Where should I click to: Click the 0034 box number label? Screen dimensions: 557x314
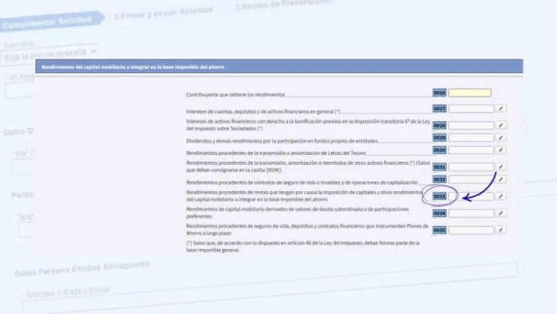(439, 213)
